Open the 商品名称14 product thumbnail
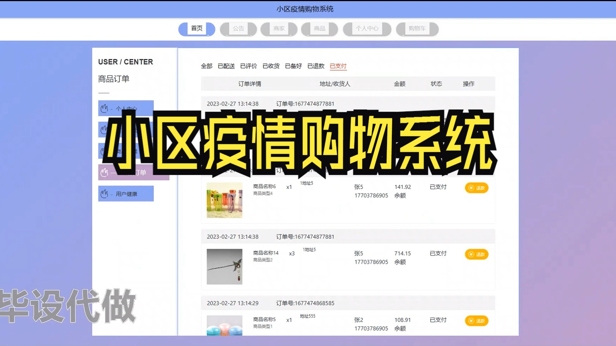 [x=225, y=267]
